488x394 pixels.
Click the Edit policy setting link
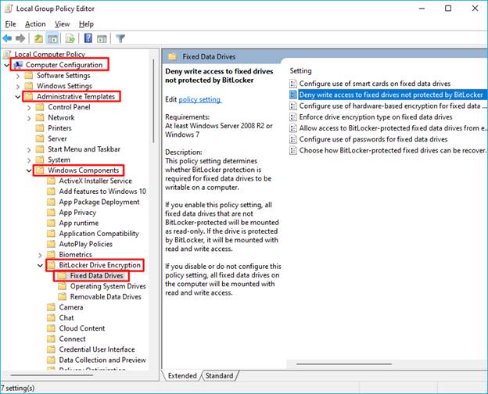point(199,99)
